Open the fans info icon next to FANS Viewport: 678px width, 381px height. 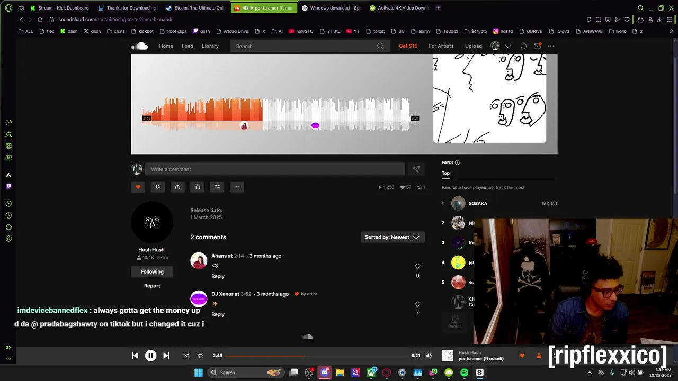457,162
